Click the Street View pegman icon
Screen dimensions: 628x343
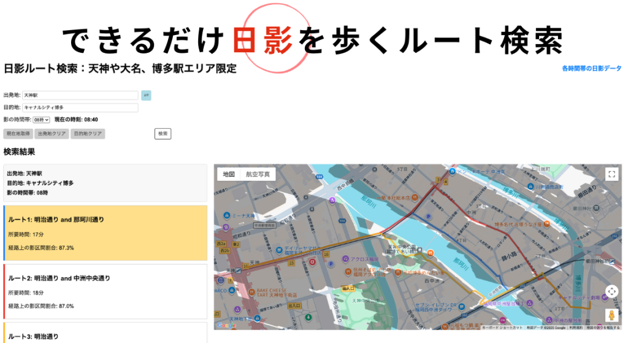(611, 315)
